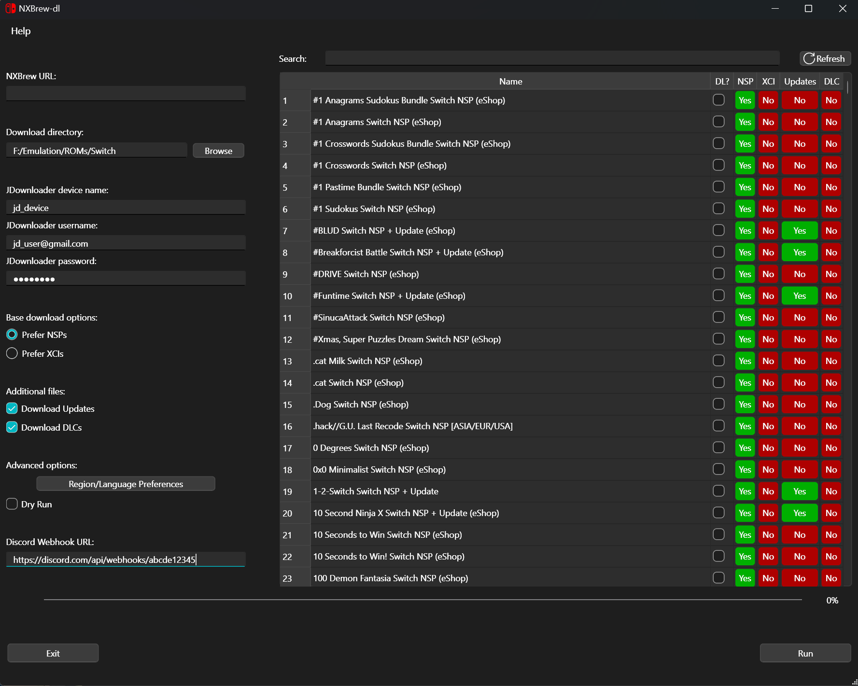Click the JDownloader password field
The width and height of the screenshot is (858, 686).
[x=126, y=279]
